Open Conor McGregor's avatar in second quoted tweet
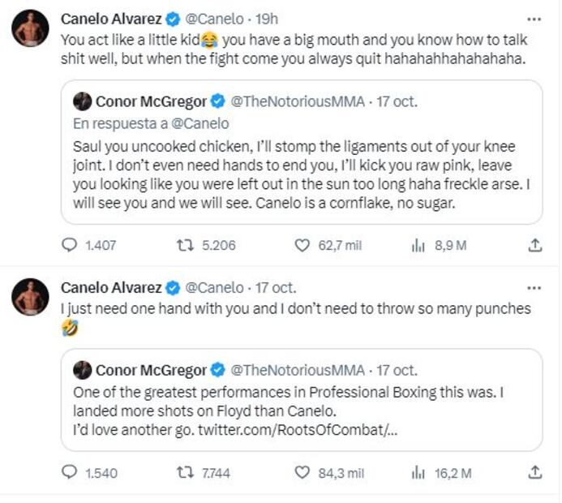Image resolution: width=562 pixels, height=503 pixels. (x=82, y=371)
